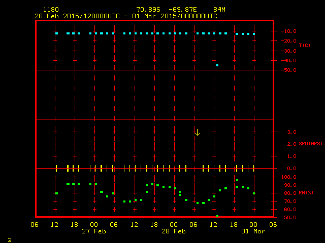Viewport: 325px width, 243px height.
Task: Select the 01 Mar date label
Action: point(253,231)
